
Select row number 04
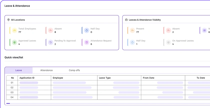[x=12, y=97]
